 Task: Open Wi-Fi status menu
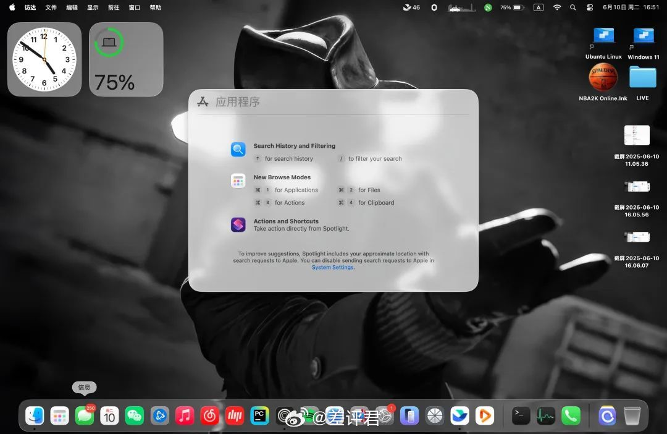557,7
